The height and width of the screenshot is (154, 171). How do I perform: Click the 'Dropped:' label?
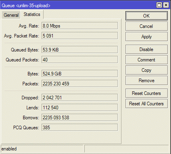click(x=30, y=98)
